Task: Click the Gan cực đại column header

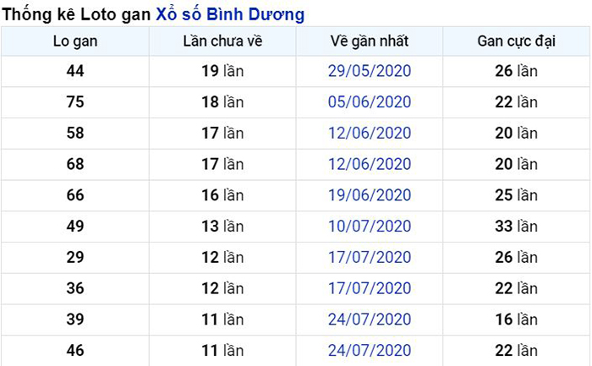Action: point(516,41)
